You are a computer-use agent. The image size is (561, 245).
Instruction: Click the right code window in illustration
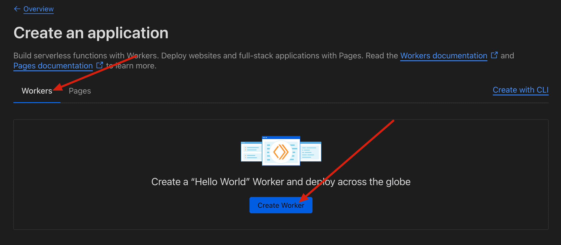coord(310,152)
